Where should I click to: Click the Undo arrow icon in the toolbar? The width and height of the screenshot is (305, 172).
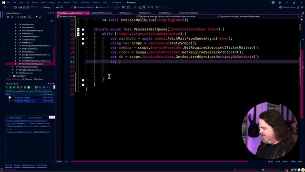(x=33, y=8)
